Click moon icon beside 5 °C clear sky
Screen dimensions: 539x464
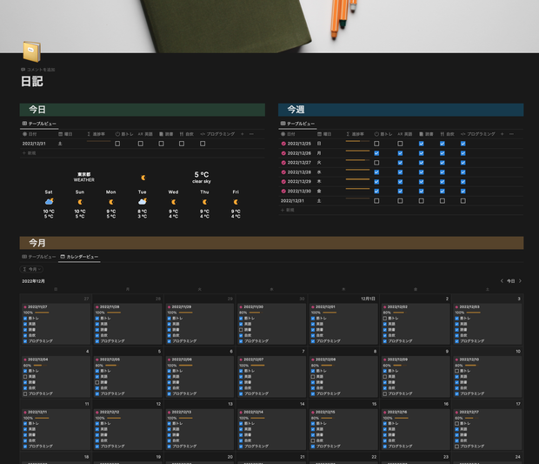pyautogui.click(x=143, y=178)
